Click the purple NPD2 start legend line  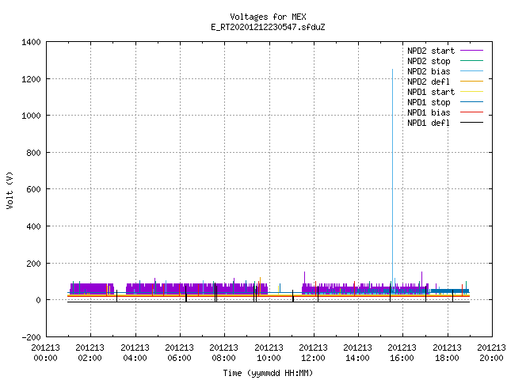coord(472,51)
